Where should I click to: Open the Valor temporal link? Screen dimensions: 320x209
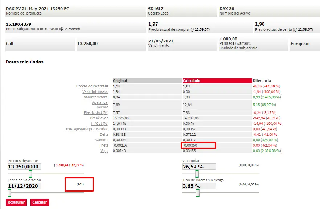click(x=96, y=97)
